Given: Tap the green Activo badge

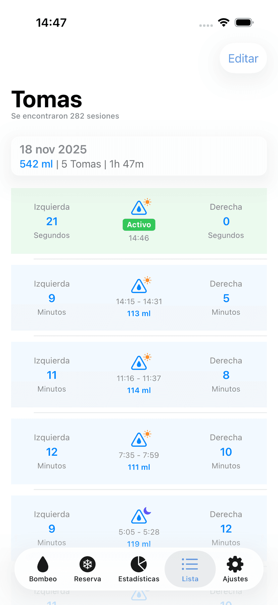Looking at the screenshot, I should pos(139,225).
